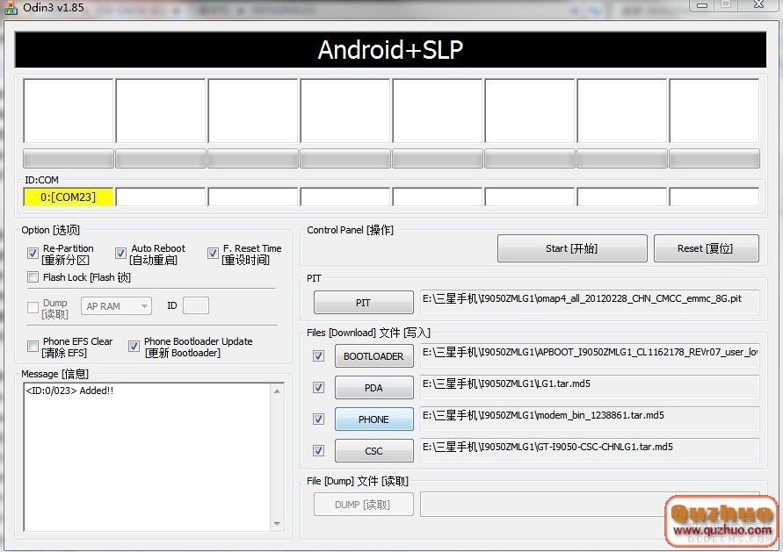The width and height of the screenshot is (783, 552).
Task: Uncheck the PHONE file checkbox
Action: [318, 419]
